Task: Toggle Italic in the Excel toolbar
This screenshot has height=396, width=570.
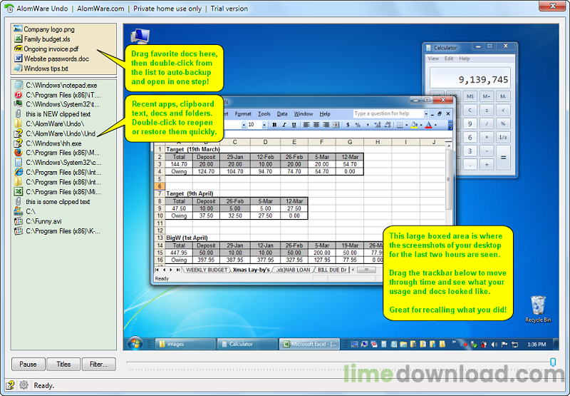Action: pos(284,125)
